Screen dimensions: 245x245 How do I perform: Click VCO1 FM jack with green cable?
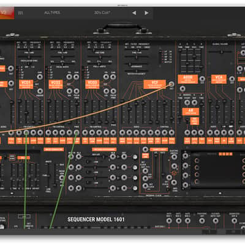pyautogui.click(x=26, y=133)
